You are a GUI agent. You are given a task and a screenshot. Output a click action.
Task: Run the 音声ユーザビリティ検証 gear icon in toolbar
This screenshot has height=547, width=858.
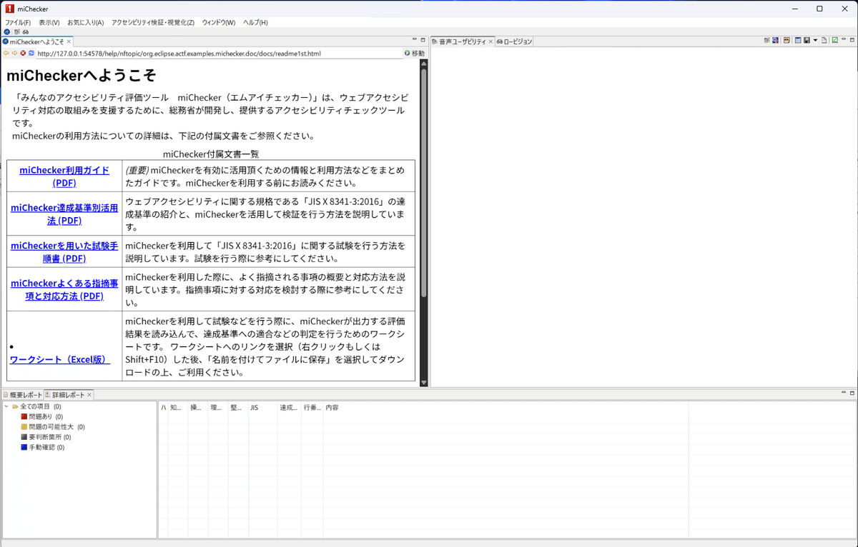click(17, 33)
